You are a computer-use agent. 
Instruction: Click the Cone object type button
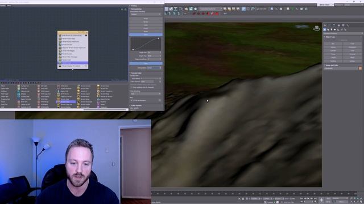(x=353, y=44)
